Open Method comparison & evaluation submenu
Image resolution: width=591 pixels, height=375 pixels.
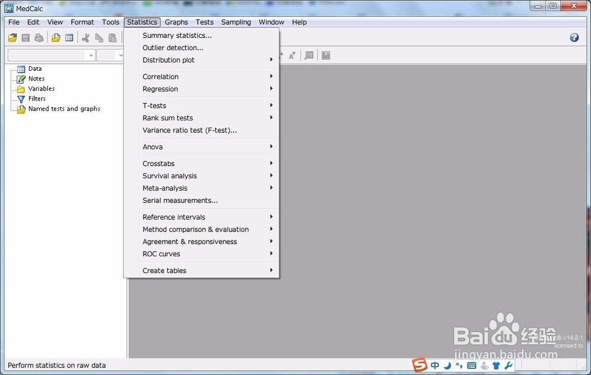[207, 229]
